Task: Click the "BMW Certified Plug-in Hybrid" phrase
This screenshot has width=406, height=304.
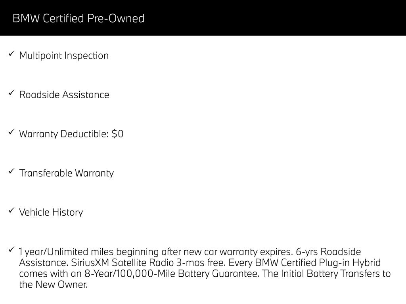Action: (x=318, y=263)
